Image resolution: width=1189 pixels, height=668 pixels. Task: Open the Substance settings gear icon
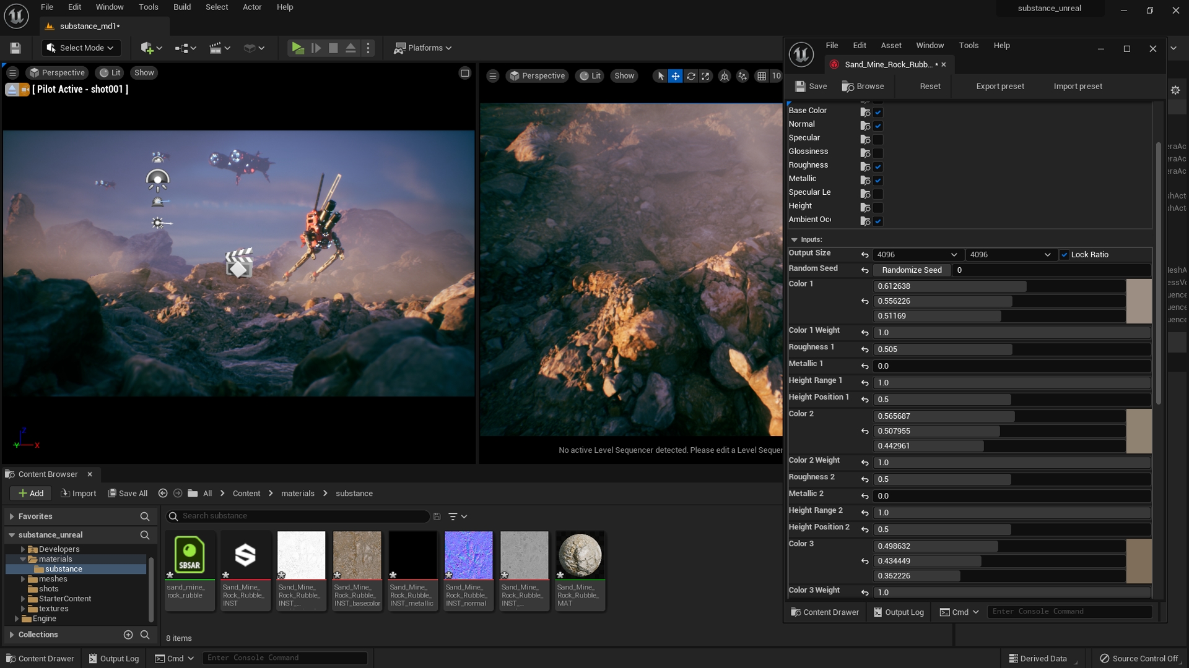coord(1175,90)
